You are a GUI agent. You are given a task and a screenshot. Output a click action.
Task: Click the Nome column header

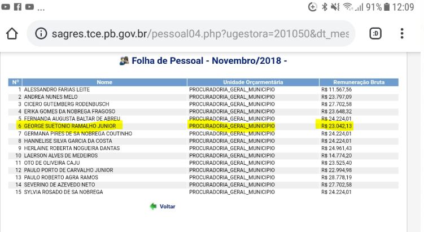click(x=104, y=82)
